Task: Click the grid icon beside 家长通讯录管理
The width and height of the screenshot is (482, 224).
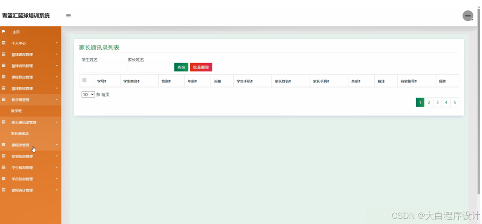Action: coord(4,122)
